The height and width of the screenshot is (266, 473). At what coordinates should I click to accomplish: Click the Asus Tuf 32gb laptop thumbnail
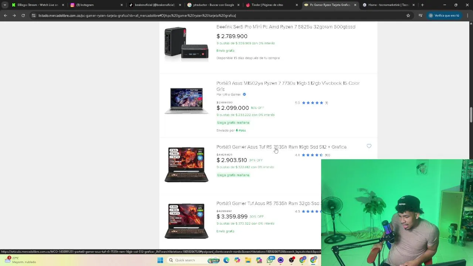[x=186, y=221]
